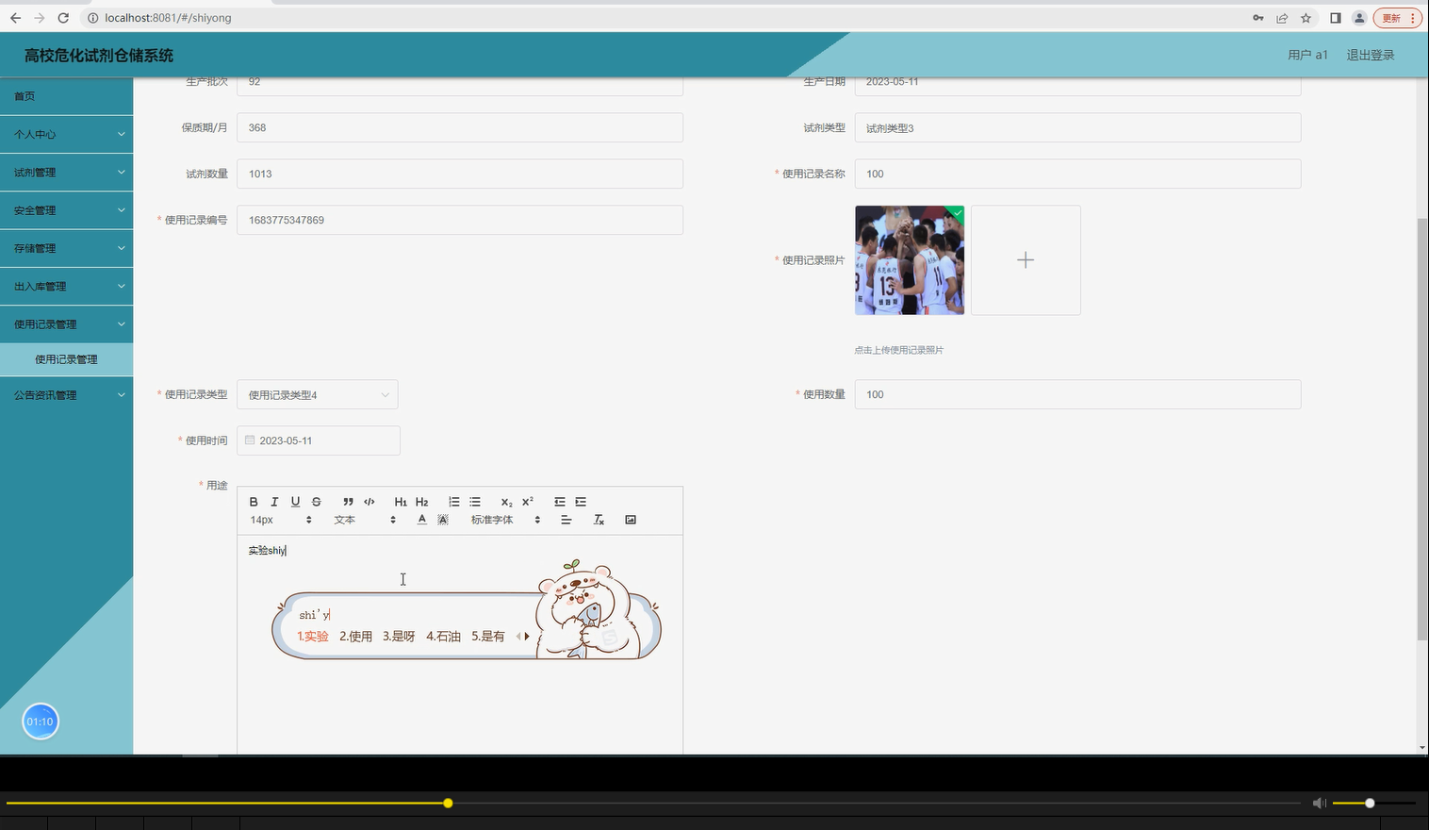Open the 使用记录类型 dropdown
Screen dimensions: 1429x830
coord(317,394)
